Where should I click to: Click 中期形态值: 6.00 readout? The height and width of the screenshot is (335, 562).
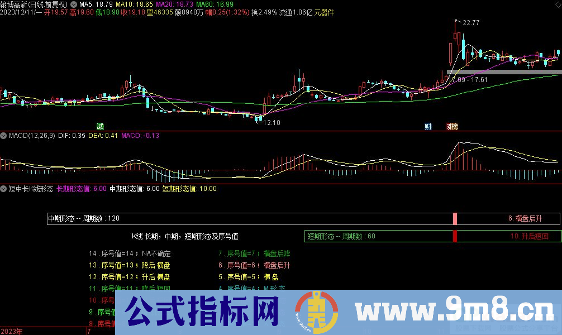pyautogui.click(x=135, y=189)
